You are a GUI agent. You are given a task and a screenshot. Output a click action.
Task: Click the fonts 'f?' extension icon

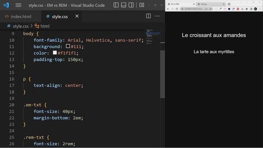pyautogui.click(x=233, y=9)
